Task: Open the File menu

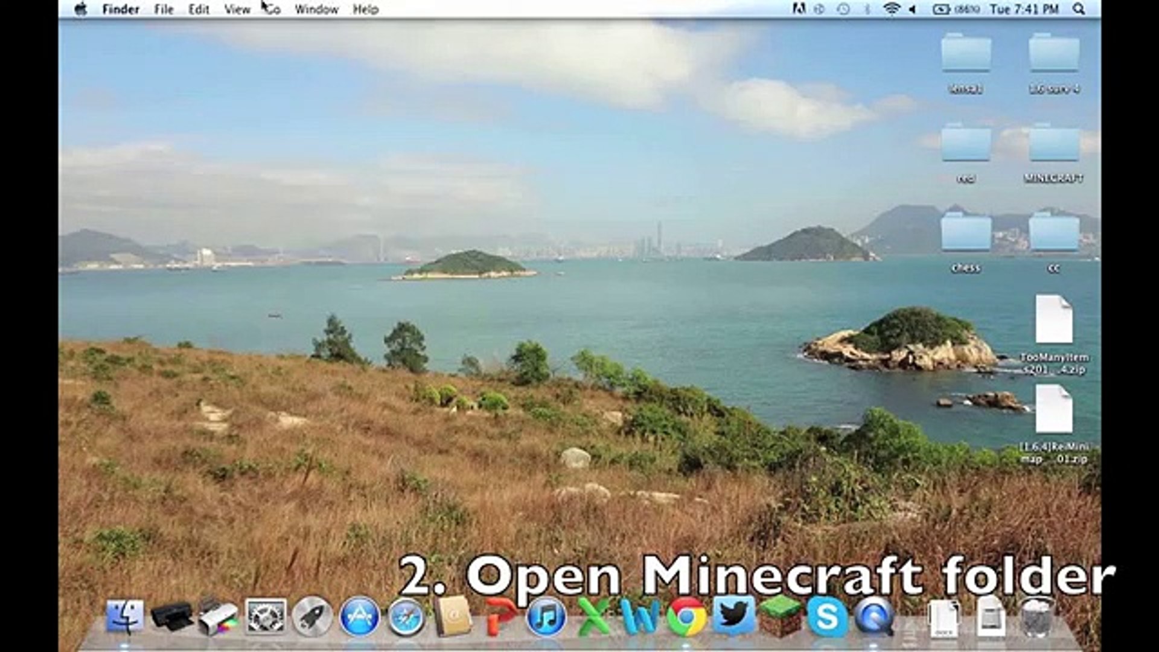Action: (x=164, y=9)
